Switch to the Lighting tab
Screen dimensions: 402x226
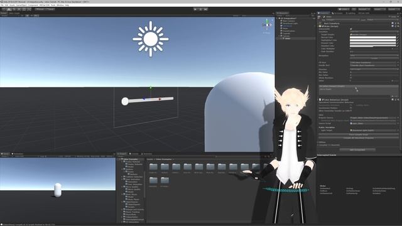(351, 13)
